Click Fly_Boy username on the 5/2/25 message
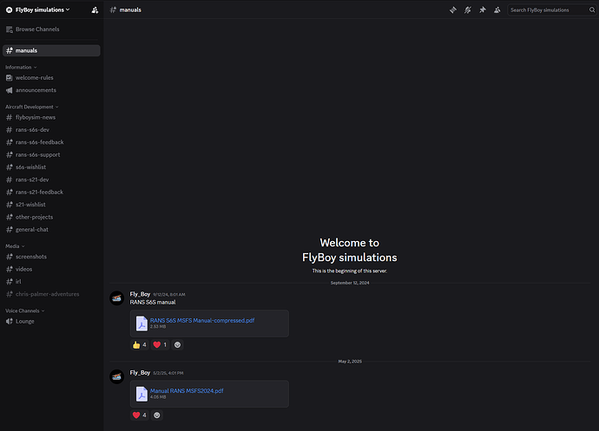The image size is (599, 431). pos(140,373)
